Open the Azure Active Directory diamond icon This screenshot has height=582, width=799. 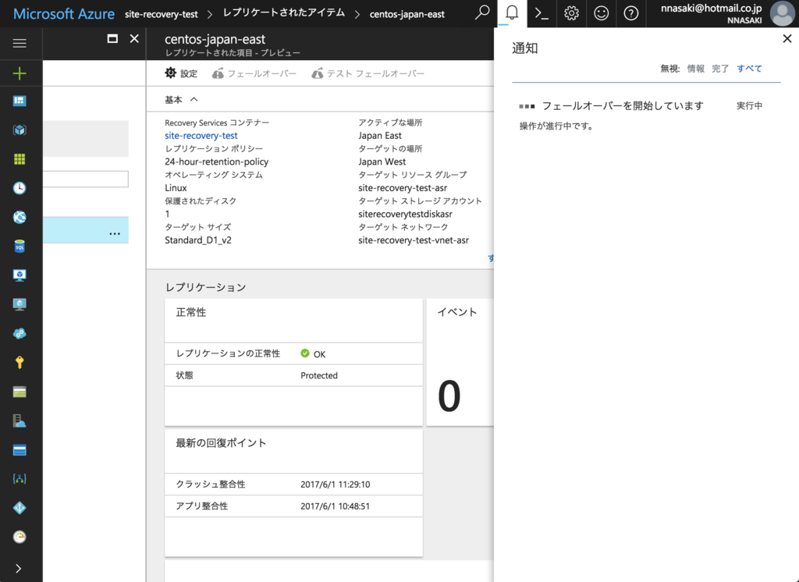20,508
